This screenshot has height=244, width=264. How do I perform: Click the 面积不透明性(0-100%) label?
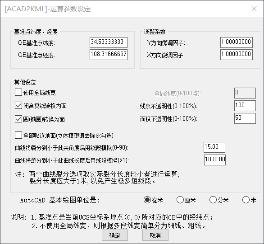(168, 119)
